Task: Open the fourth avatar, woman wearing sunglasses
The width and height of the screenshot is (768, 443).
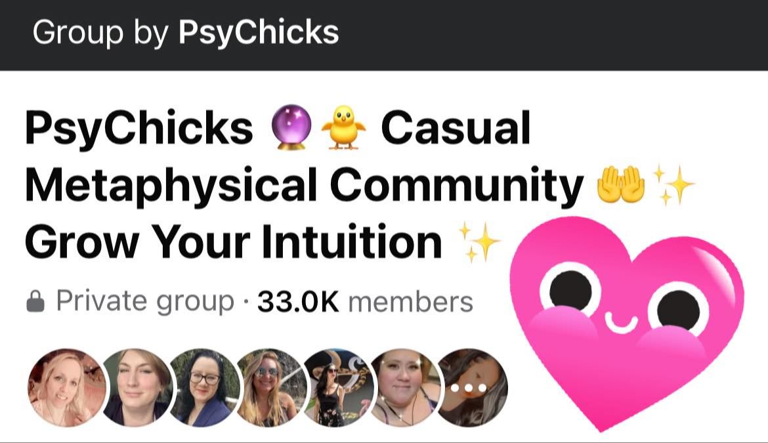Action: [x=271, y=388]
